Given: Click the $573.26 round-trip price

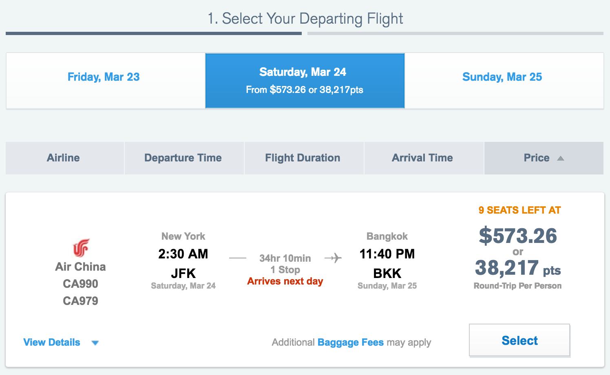Looking at the screenshot, I should click(518, 236).
